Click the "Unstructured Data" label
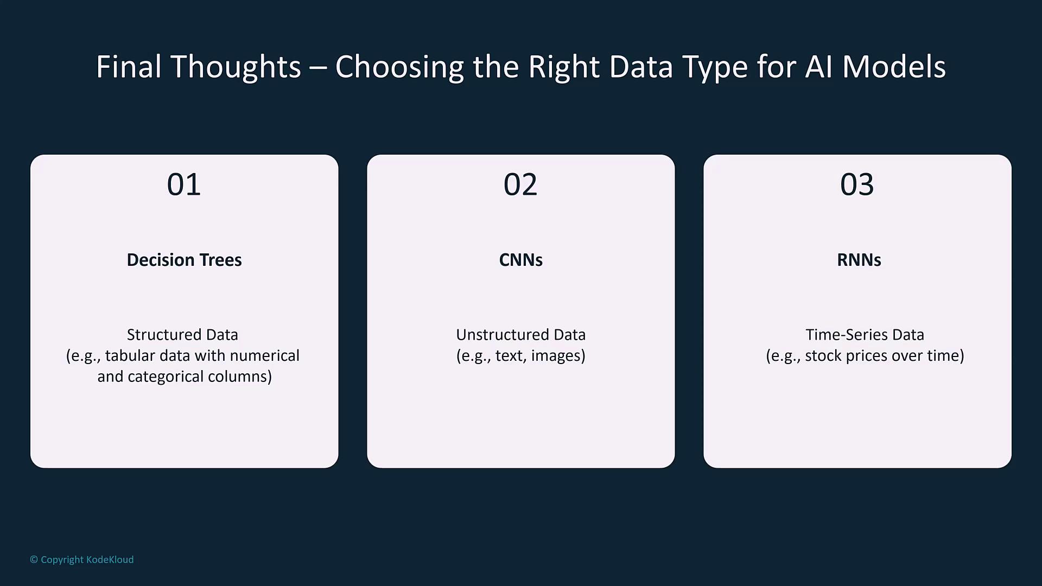This screenshot has width=1042, height=586. (x=520, y=335)
